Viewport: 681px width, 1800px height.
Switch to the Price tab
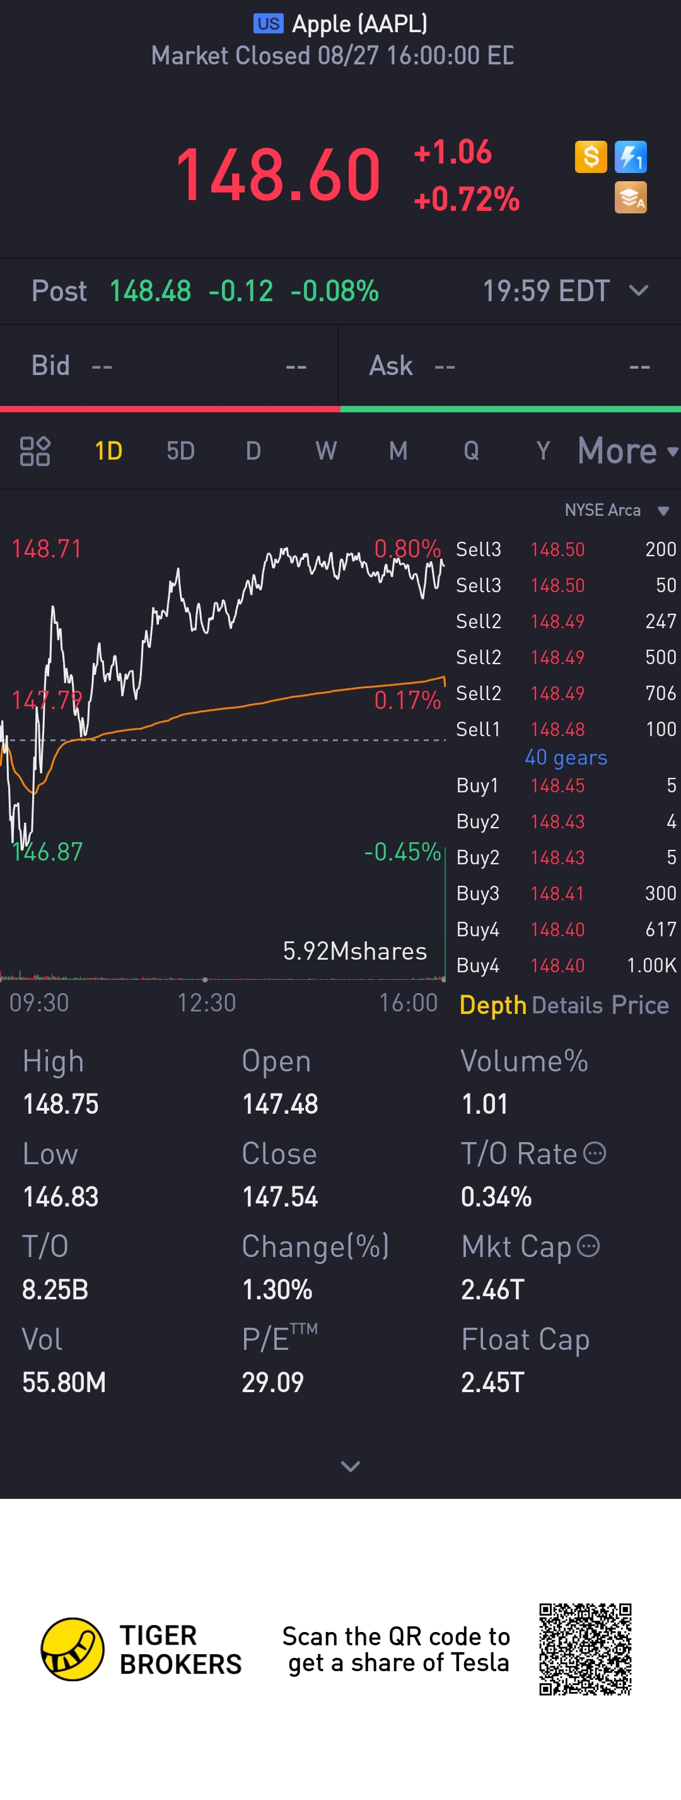point(640,1005)
